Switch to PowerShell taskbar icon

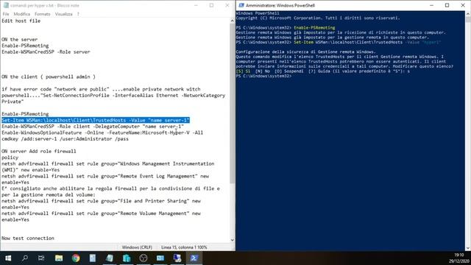194,258
